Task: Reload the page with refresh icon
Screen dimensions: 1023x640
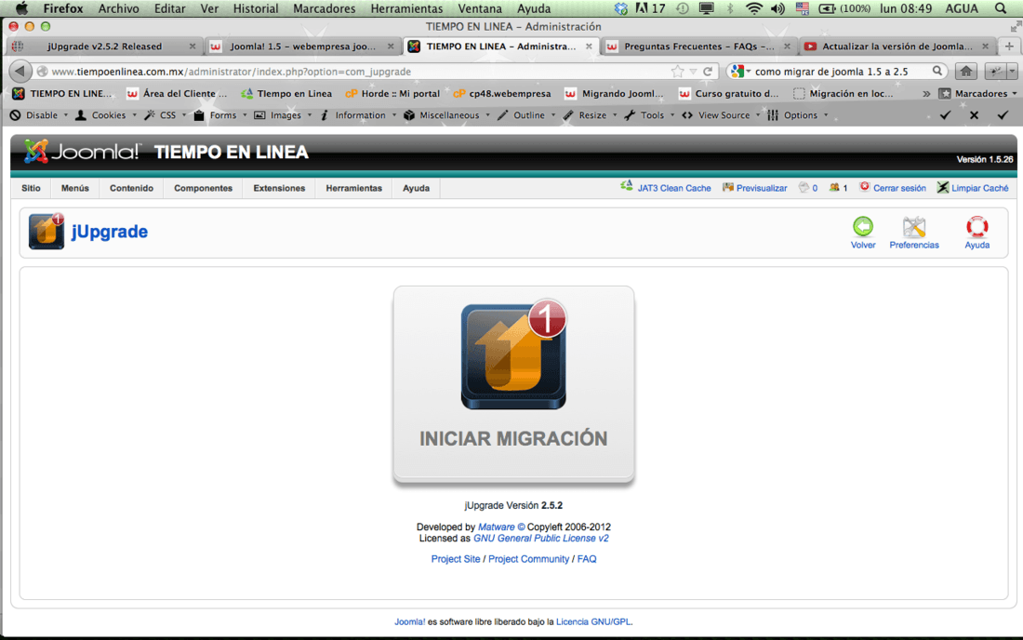Action: tap(708, 71)
